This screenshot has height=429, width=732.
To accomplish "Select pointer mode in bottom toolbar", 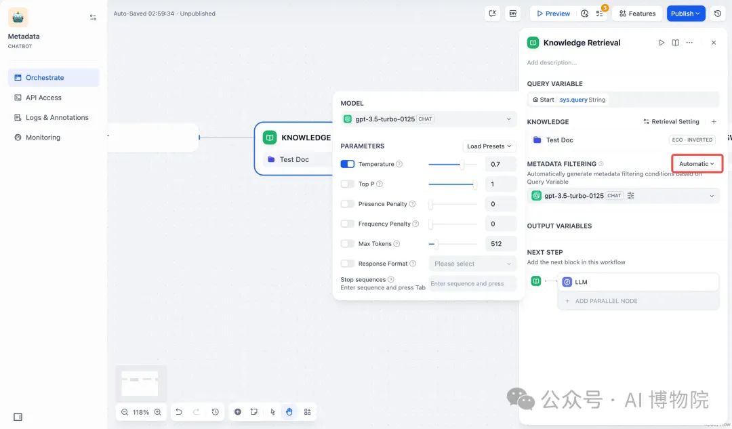I will click(272, 412).
